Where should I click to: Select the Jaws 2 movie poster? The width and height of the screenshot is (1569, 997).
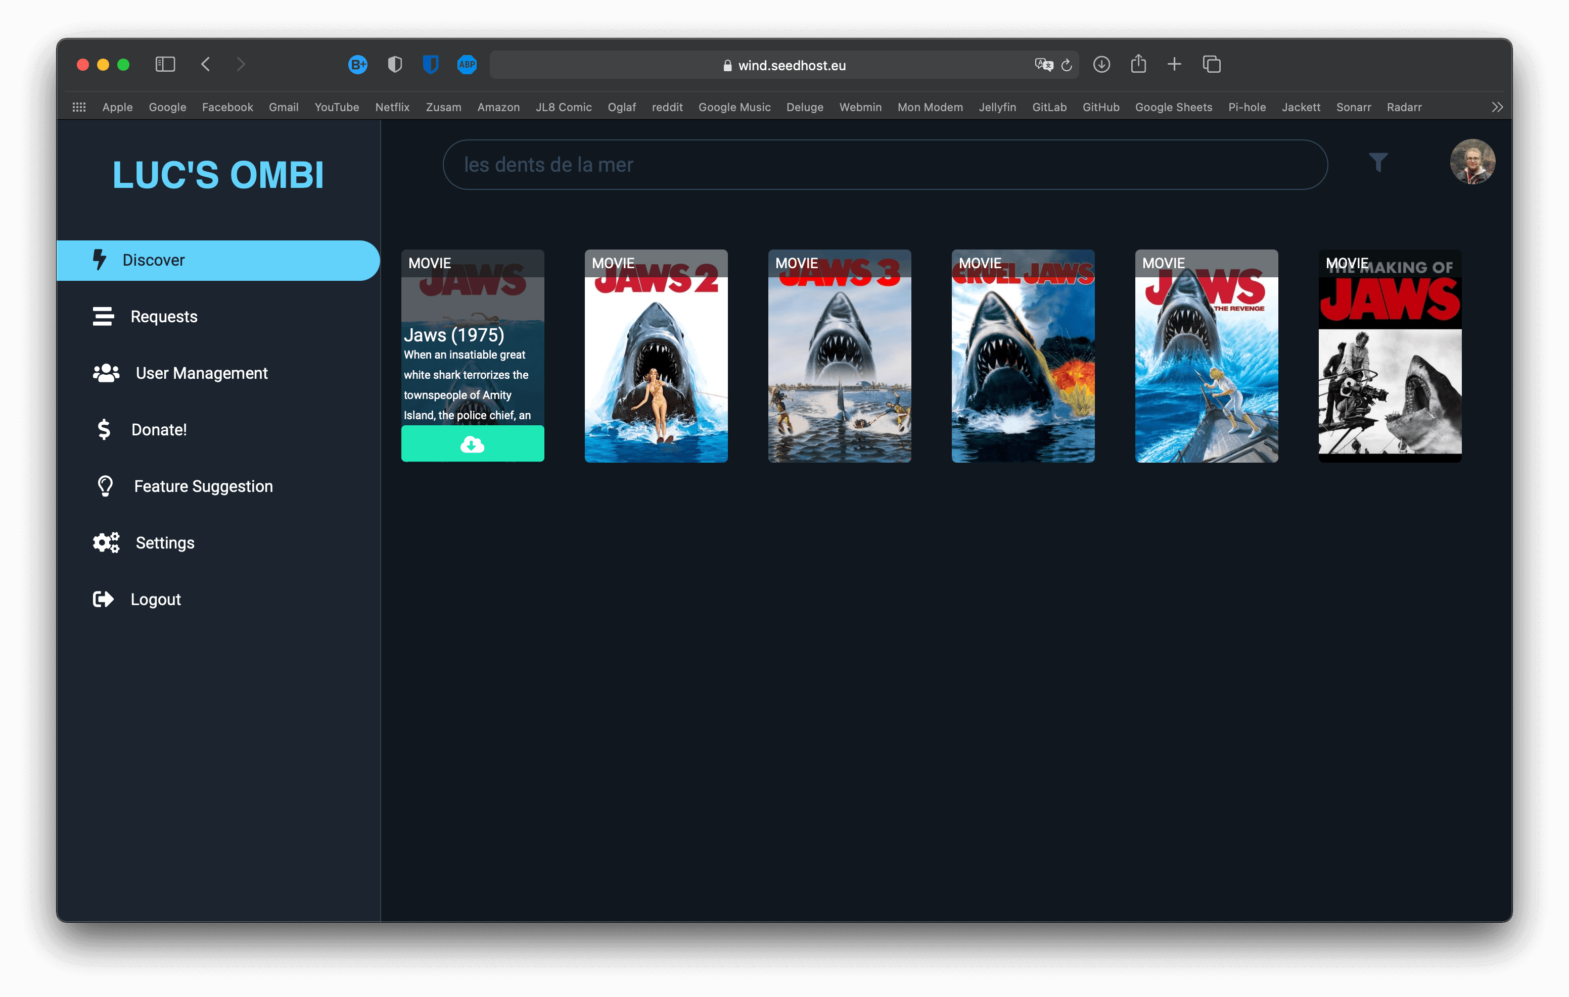tap(656, 356)
